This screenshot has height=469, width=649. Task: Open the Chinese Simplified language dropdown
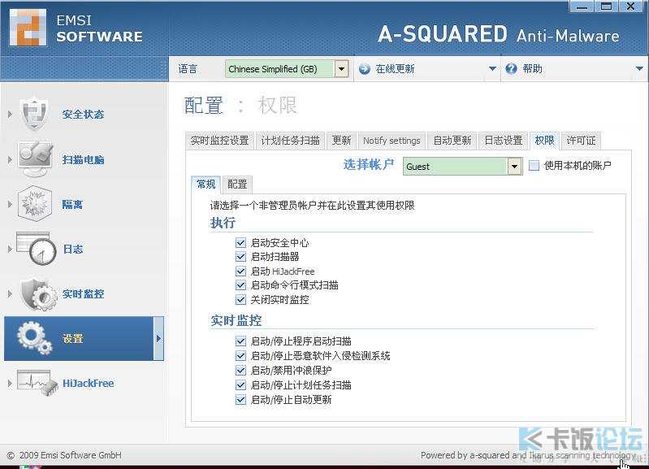click(x=341, y=69)
